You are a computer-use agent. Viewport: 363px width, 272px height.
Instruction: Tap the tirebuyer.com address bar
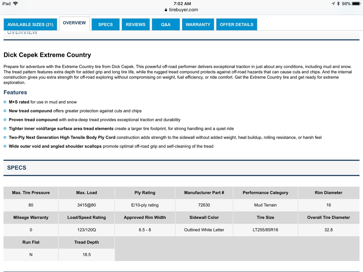[181, 10]
